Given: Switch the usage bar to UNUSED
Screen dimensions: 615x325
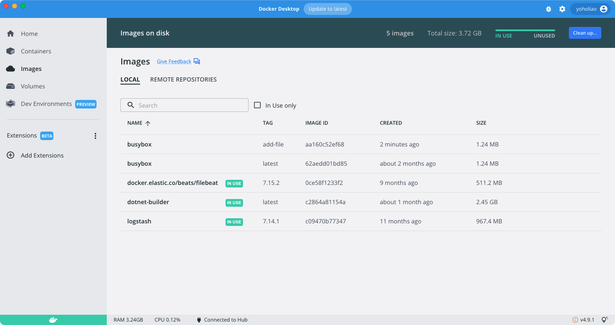Looking at the screenshot, I should pyautogui.click(x=544, y=35).
